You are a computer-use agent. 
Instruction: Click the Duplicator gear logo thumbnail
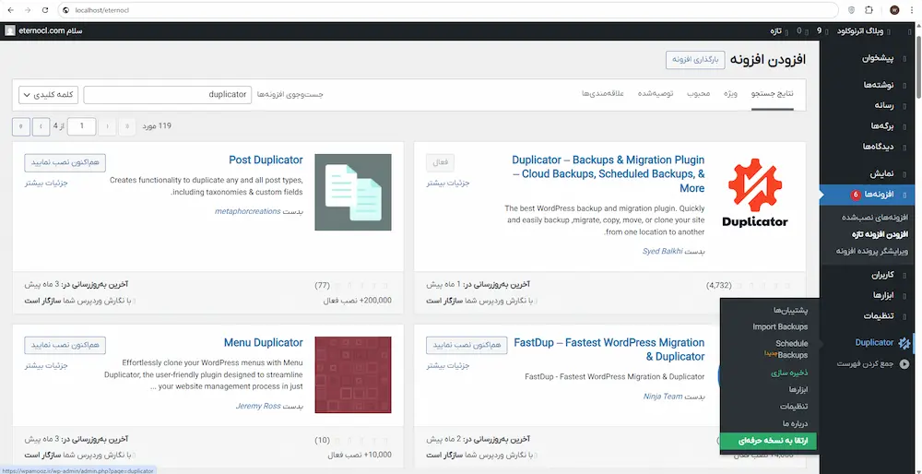click(754, 193)
